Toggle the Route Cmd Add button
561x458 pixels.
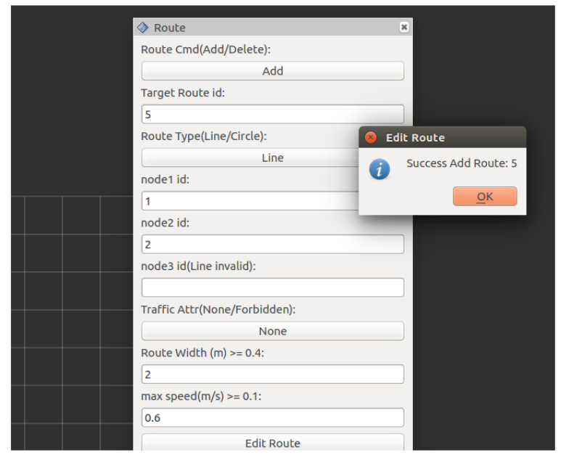click(x=272, y=71)
